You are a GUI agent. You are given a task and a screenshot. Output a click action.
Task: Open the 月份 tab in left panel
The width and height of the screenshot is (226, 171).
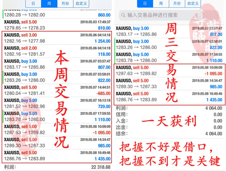point(65,3)
